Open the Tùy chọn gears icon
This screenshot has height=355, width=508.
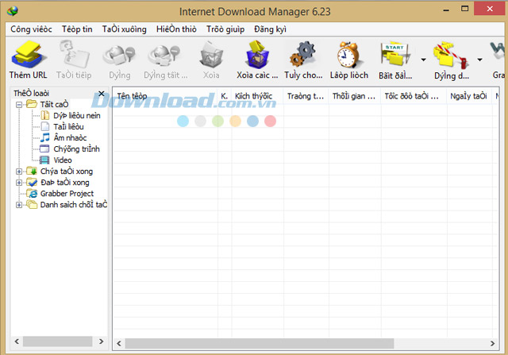pos(302,56)
